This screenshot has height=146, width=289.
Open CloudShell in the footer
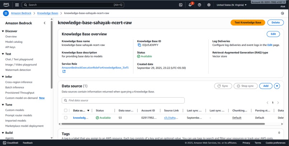click(x=10, y=143)
